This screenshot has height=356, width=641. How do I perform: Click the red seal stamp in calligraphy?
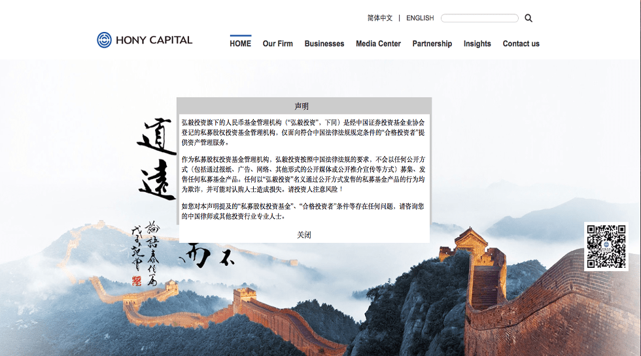pos(137,280)
